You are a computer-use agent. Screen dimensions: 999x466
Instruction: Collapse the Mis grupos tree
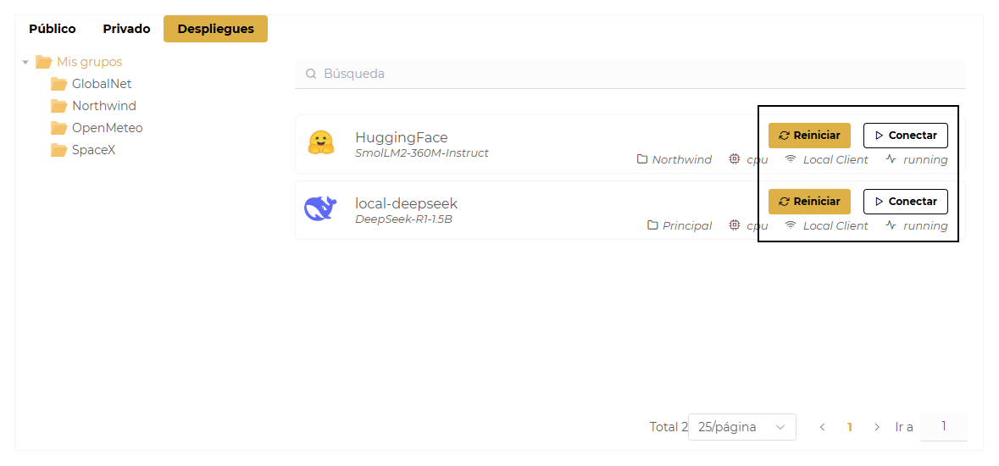click(x=25, y=63)
